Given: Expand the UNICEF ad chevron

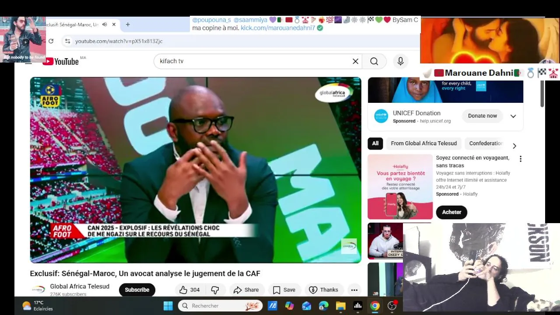Looking at the screenshot, I should pos(513,116).
